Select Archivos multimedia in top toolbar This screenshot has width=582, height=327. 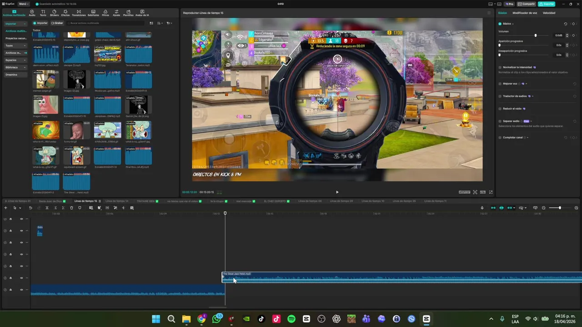[x=14, y=12]
